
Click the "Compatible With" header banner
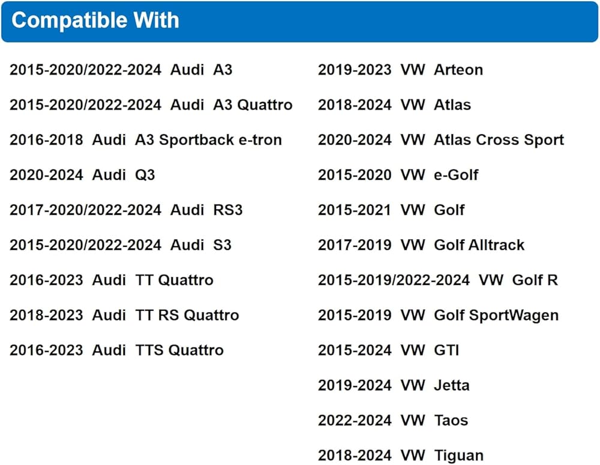pos(299,21)
